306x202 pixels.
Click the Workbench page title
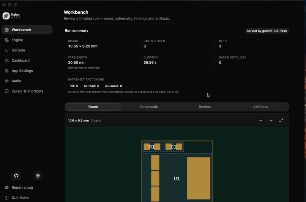tap(76, 12)
